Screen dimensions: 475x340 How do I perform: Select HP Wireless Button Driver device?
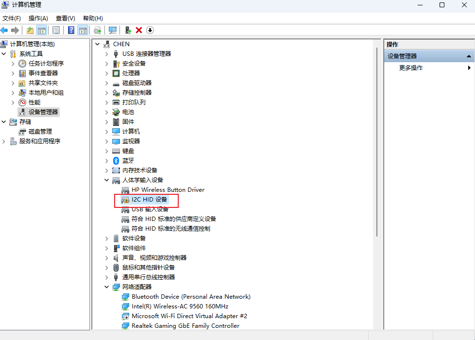[x=168, y=190]
